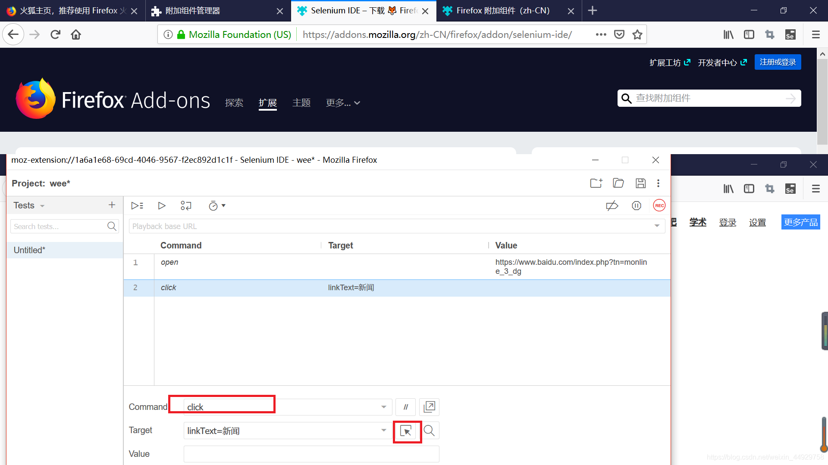Open Library icon in main Firefox toolbar
The width and height of the screenshot is (828, 465).
click(x=728, y=34)
